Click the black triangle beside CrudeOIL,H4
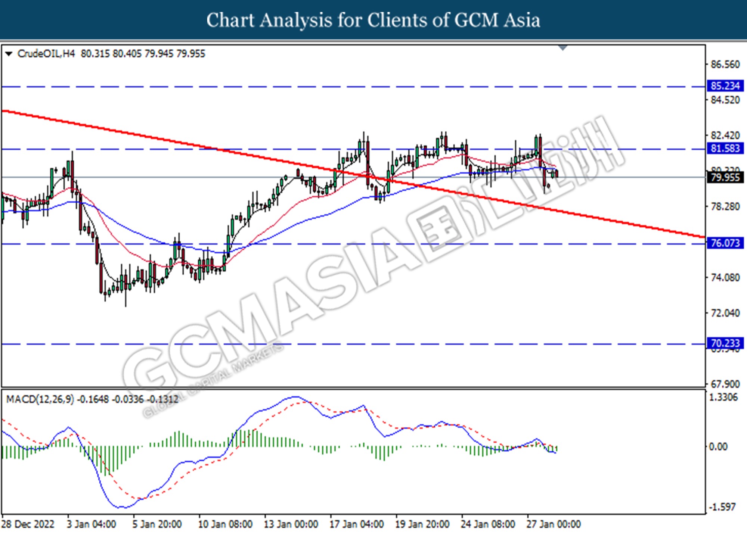The height and width of the screenshot is (533, 747). tap(9, 54)
